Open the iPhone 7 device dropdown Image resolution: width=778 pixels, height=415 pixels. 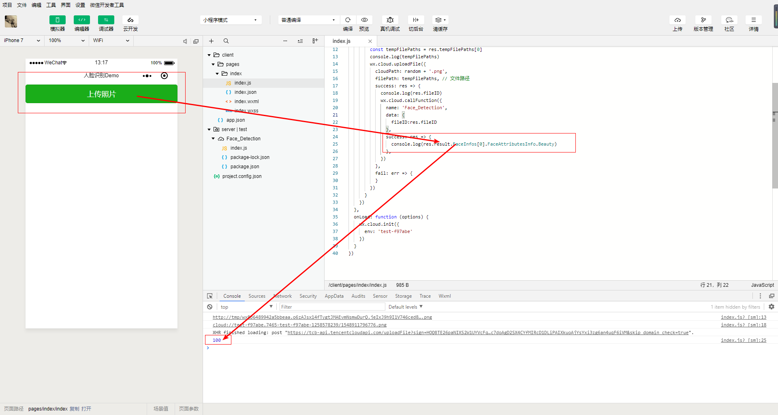pos(22,40)
